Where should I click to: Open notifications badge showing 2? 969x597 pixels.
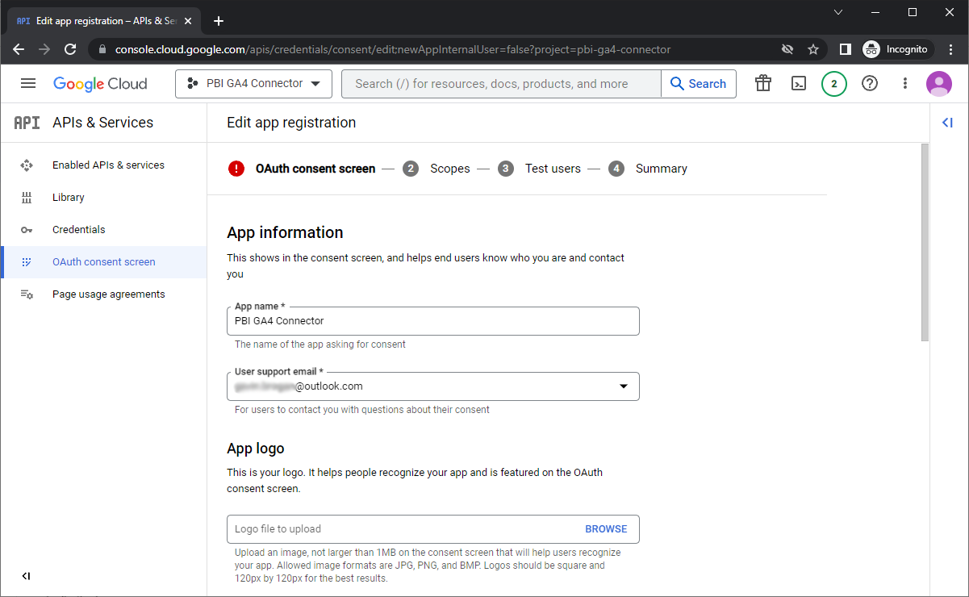[x=833, y=84]
